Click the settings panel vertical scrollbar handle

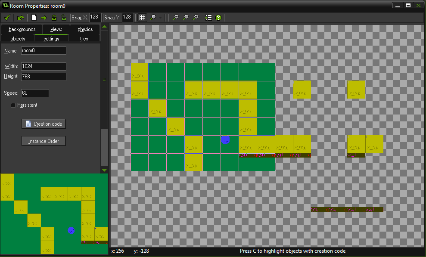[x=104, y=79]
